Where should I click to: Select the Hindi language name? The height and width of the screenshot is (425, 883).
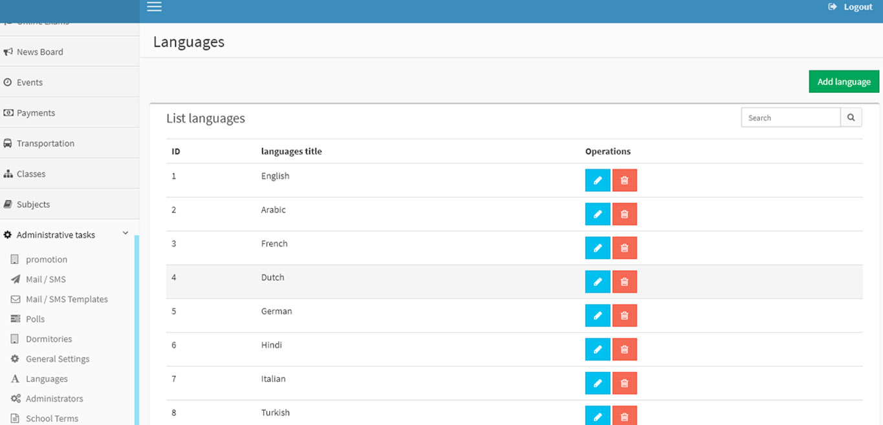tap(271, 345)
